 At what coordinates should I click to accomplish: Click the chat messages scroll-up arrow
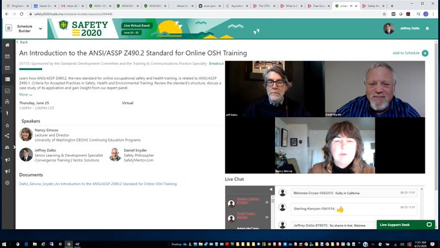point(422,190)
